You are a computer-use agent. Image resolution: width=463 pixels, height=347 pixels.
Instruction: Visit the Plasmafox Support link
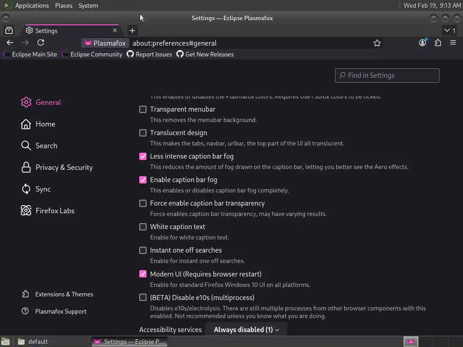[x=61, y=311]
